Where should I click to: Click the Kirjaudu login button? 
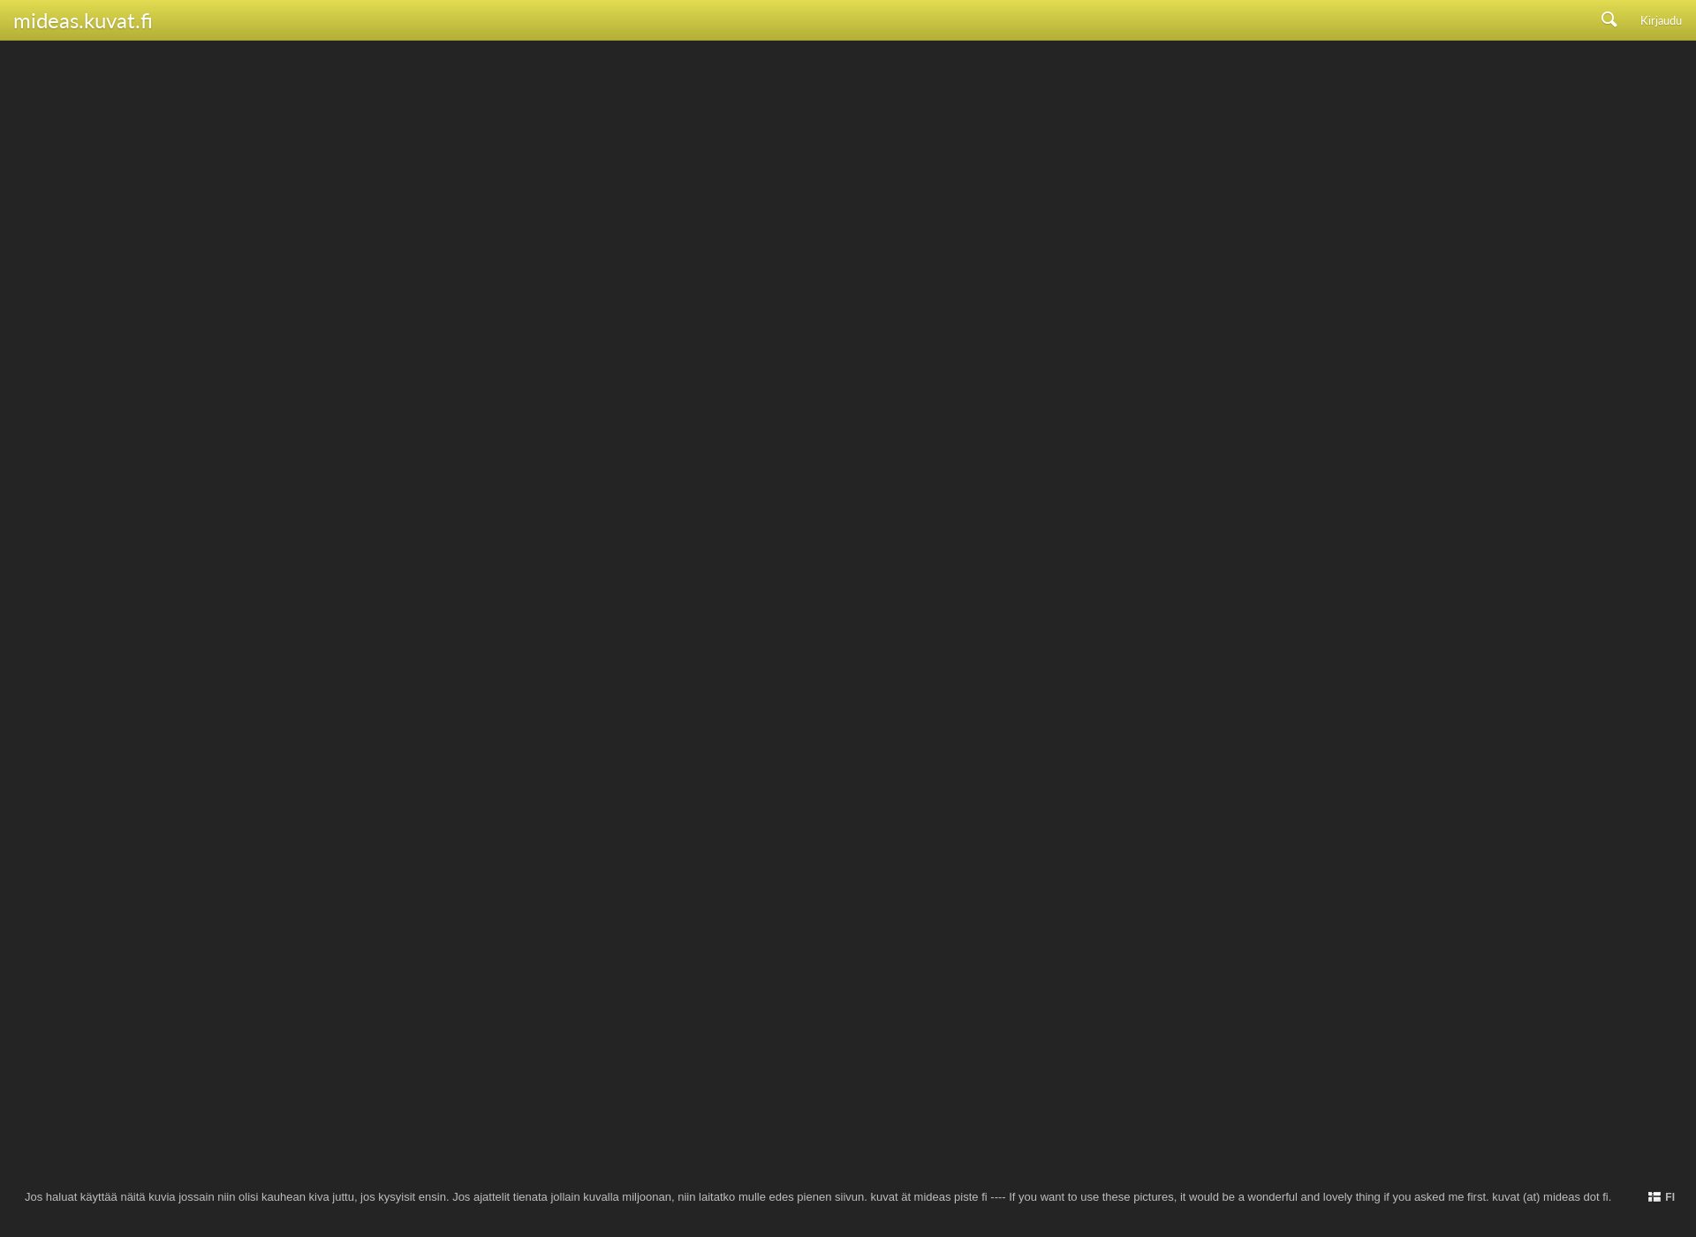(x=1661, y=19)
